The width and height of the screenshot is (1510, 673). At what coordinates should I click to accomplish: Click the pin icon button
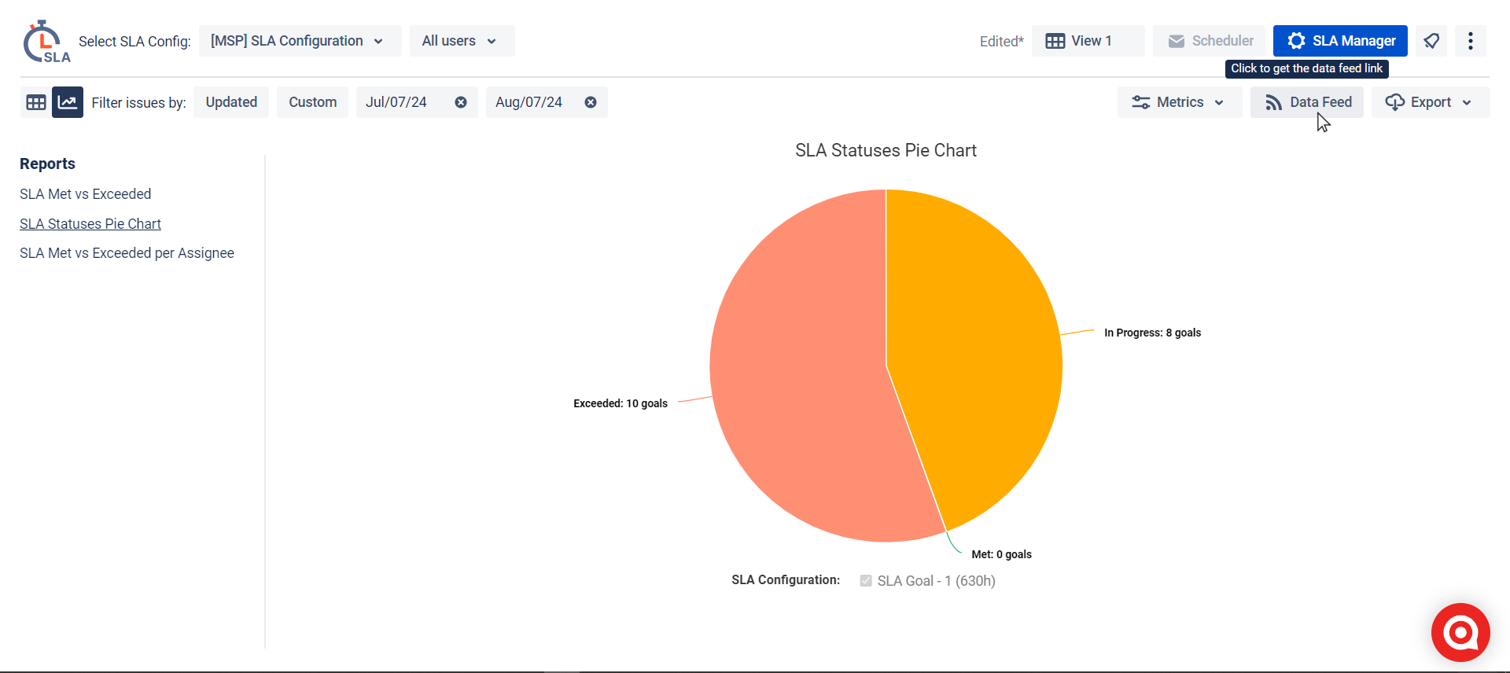point(1431,41)
